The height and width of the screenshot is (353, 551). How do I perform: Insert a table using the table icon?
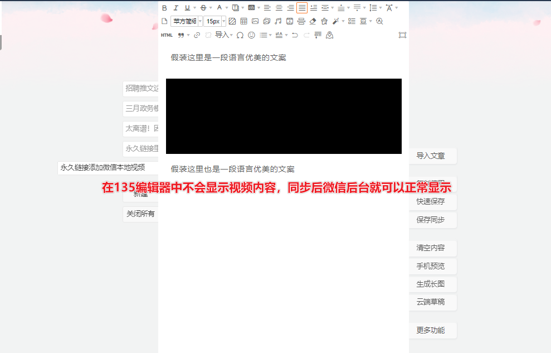pos(243,21)
